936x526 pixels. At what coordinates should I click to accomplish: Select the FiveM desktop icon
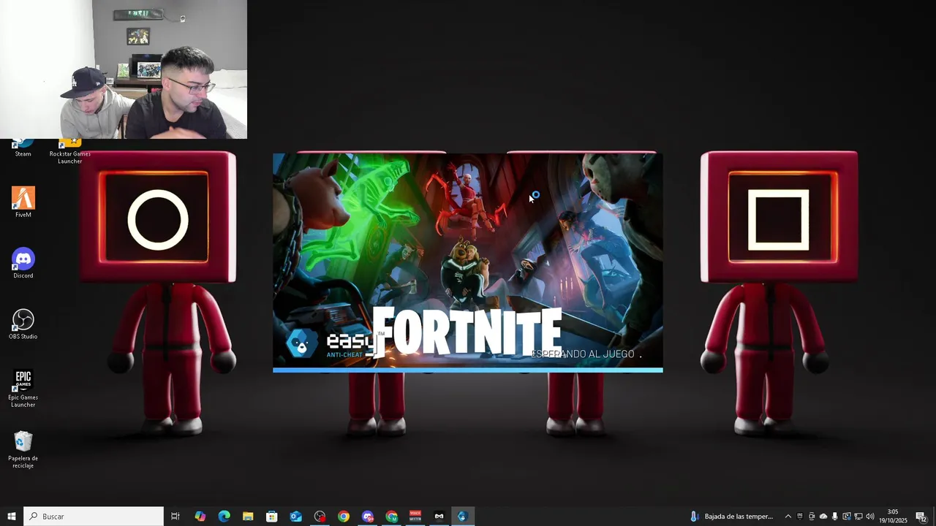click(x=23, y=202)
